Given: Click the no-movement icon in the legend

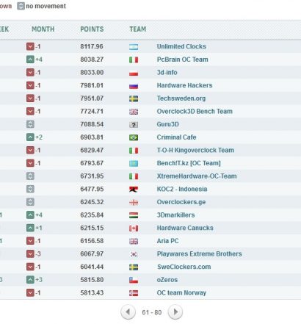Looking at the screenshot, I should (x=21, y=6).
